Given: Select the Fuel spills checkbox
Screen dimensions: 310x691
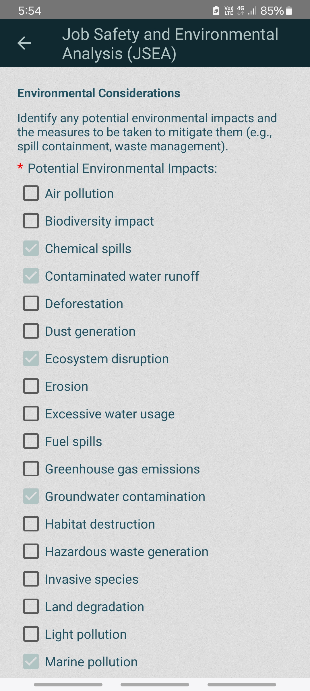Looking at the screenshot, I should coord(31,441).
